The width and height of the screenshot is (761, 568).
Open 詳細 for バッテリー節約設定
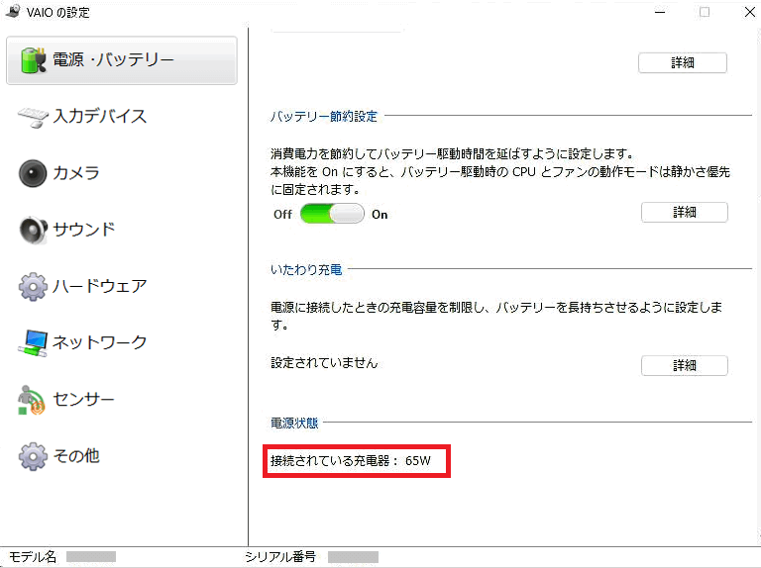pyautogui.click(x=685, y=213)
